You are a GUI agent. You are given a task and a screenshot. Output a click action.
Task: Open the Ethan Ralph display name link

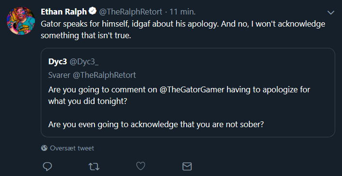coord(64,12)
